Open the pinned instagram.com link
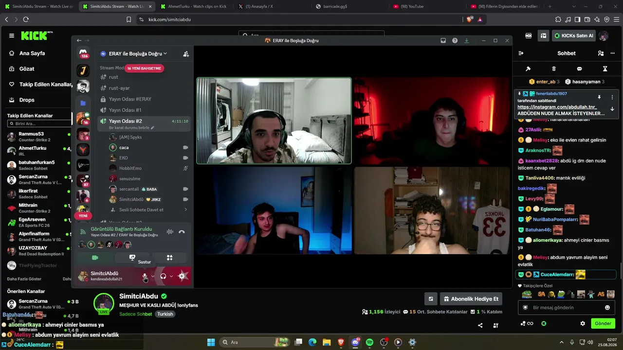623x350 pixels. pos(557,107)
